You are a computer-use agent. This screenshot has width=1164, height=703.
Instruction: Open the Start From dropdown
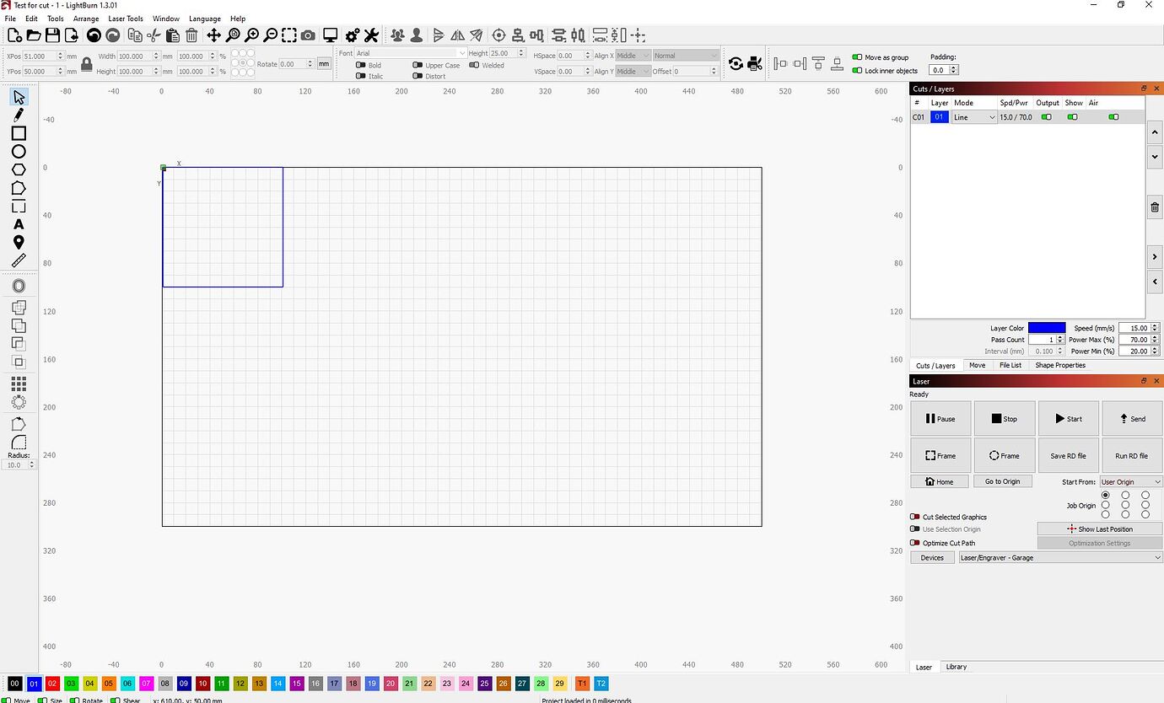click(x=1130, y=482)
